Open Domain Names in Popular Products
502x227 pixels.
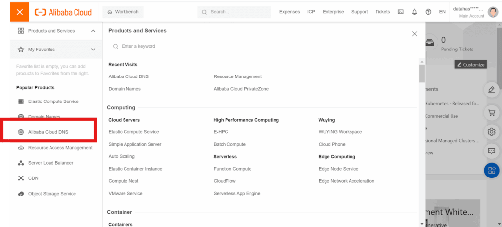(44, 117)
